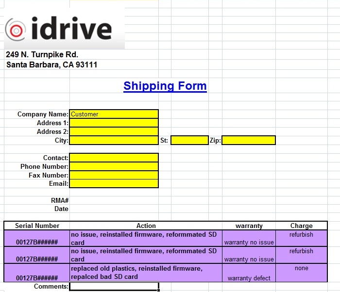Click the Zip input cell
The image size is (340, 292).
[249, 140]
